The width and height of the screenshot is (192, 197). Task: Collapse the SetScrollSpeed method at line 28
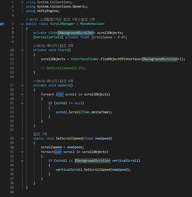[x=22, y=138]
